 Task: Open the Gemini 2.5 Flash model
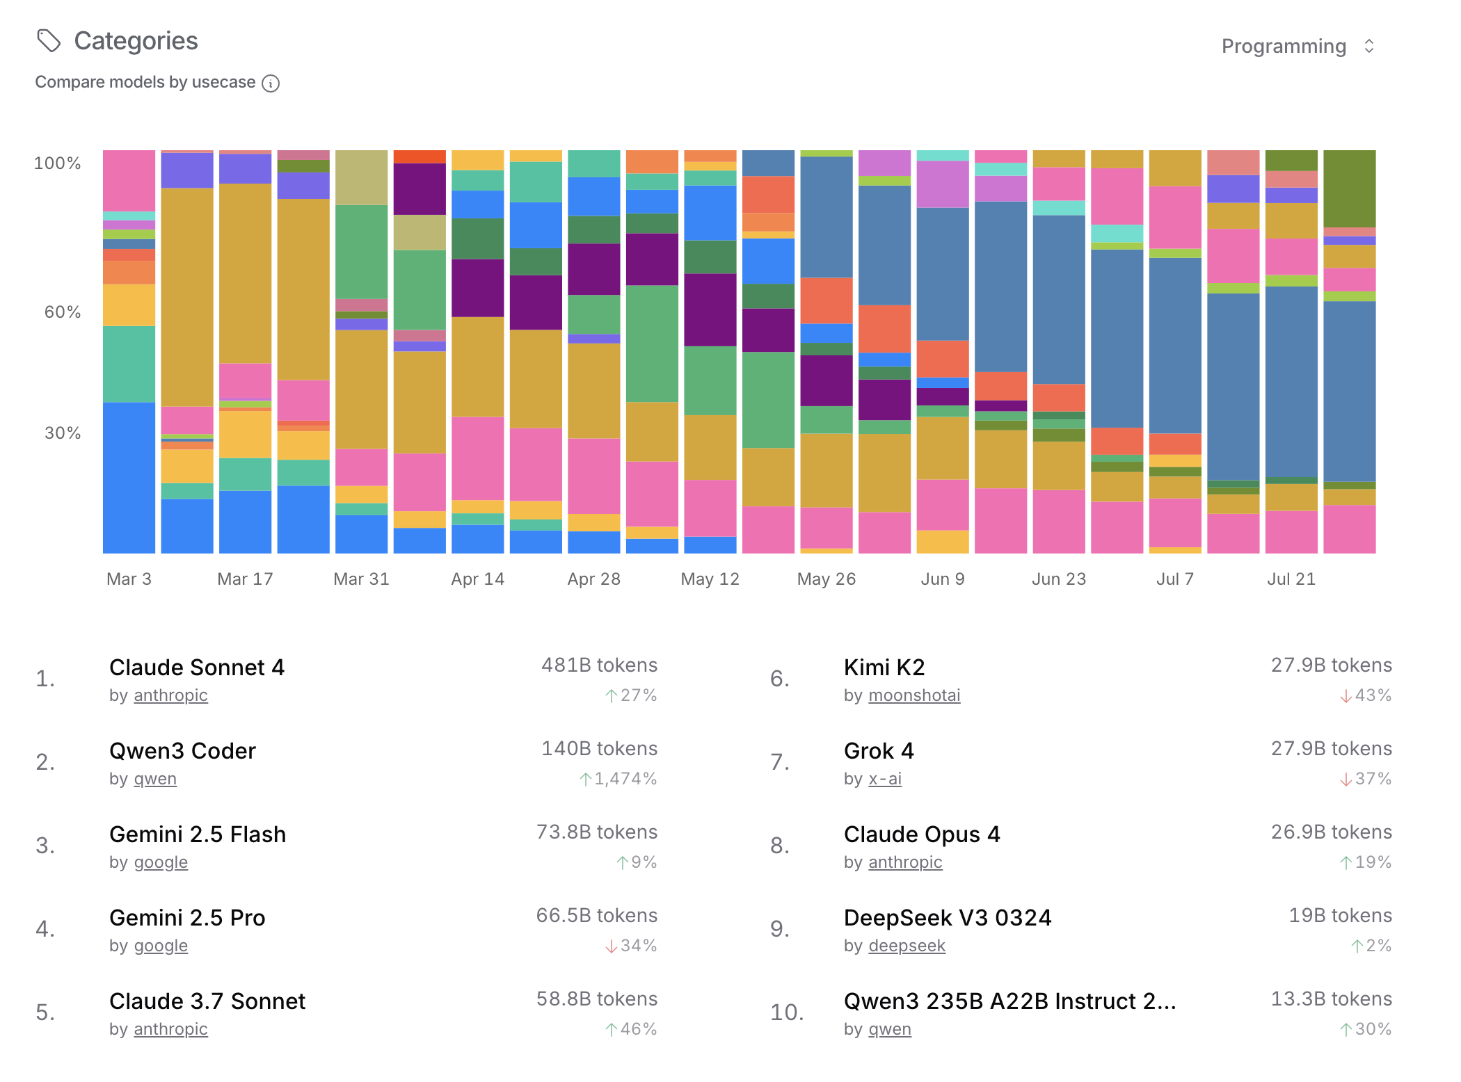[198, 834]
